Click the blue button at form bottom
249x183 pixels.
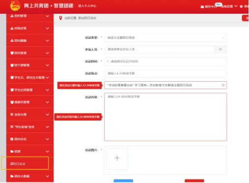point(123,181)
